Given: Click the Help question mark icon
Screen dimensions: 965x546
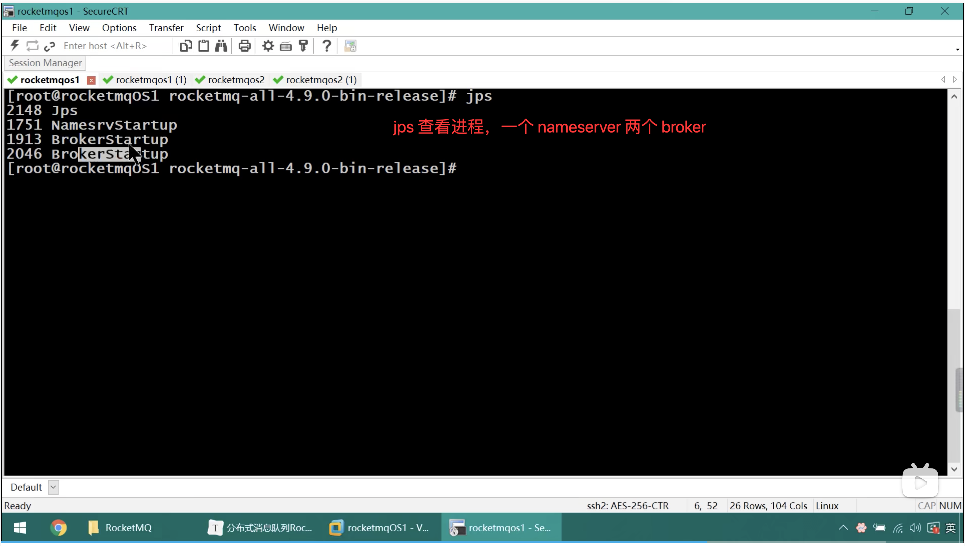Looking at the screenshot, I should 327,46.
